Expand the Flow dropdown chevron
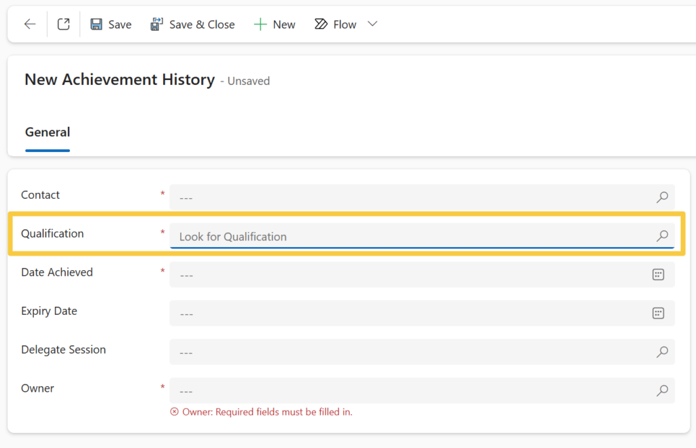This screenshot has width=696, height=448. click(x=372, y=24)
